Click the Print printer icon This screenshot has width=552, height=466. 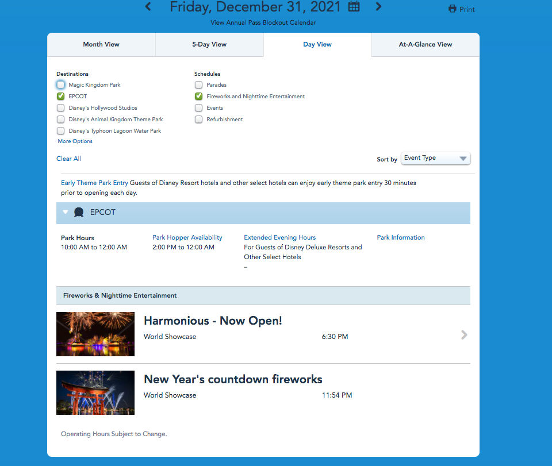(x=452, y=9)
